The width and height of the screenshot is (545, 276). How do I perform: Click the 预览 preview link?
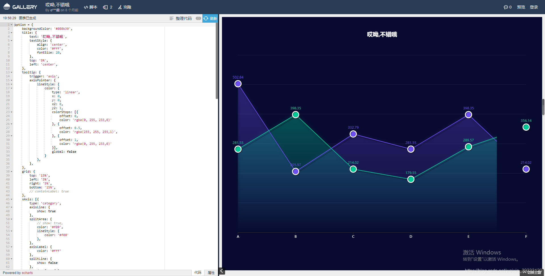pyautogui.click(x=521, y=7)
